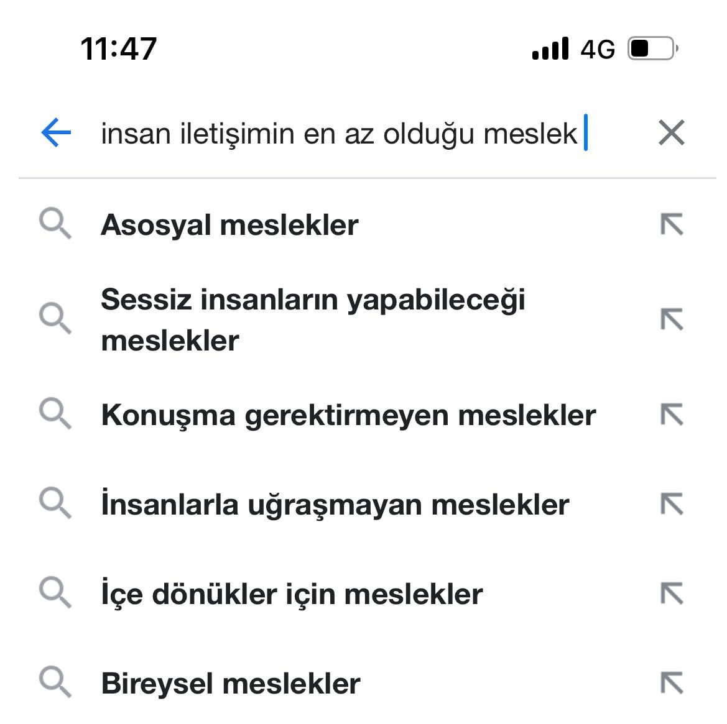Image resolution: width=727 pixels, height=724 pixels.
Task: Tap the blue back arrow
Action: coord(56,133)
